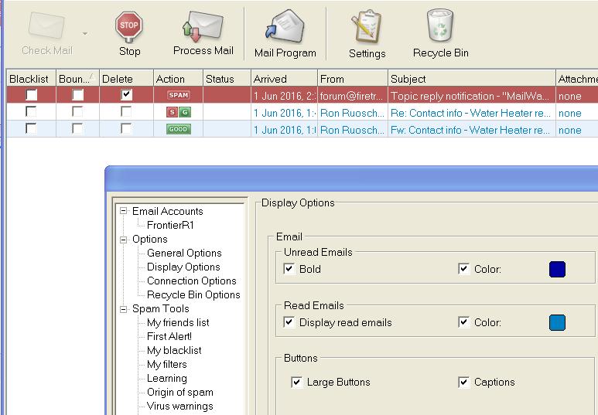Click the Process Mail icon
The width and height of the screenshot is (598, 415).
[203, 26]
